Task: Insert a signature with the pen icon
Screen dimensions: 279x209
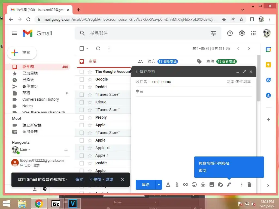Action: click(x=229, y=185)
